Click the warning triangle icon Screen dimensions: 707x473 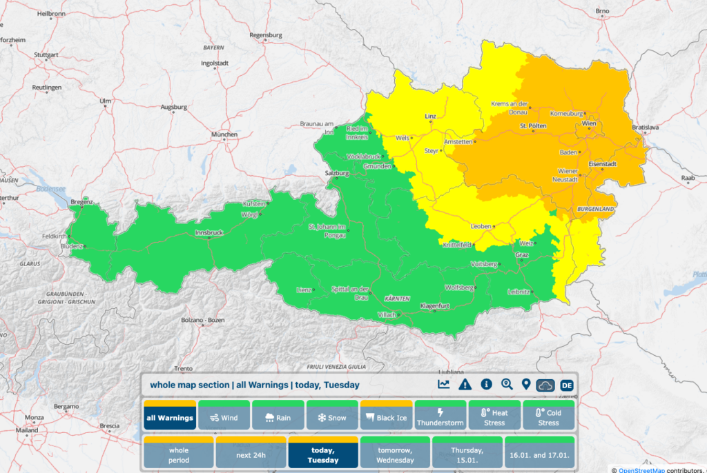[x=465, y=385]
